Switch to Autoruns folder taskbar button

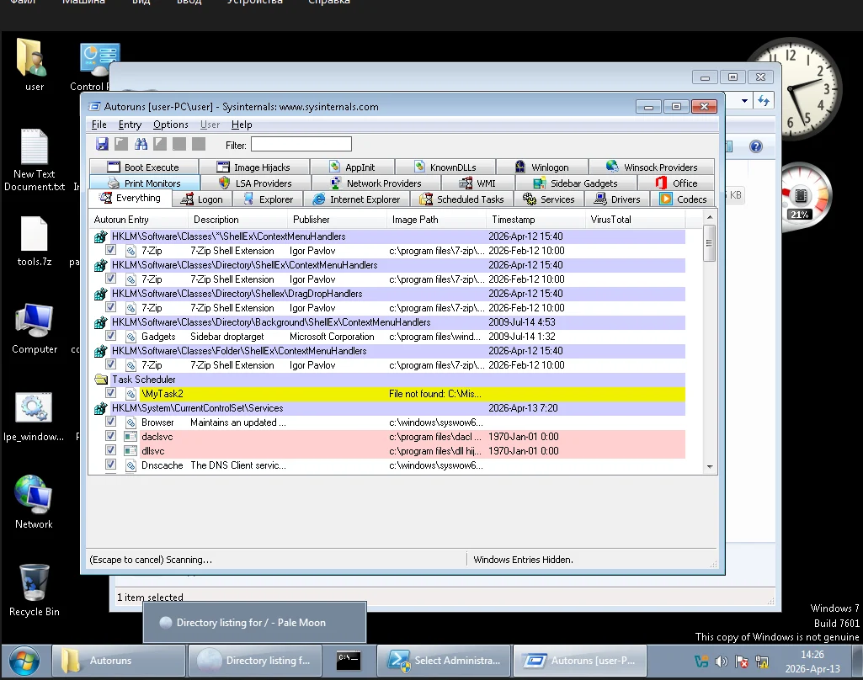coord(119,660)
